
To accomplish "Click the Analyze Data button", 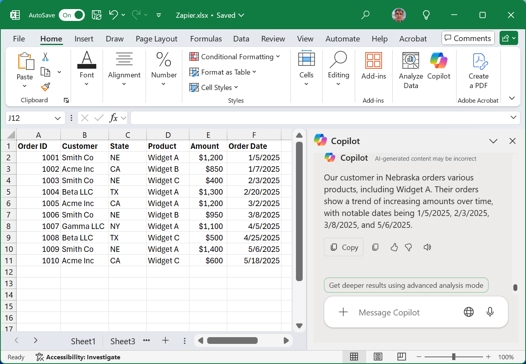I will point(411,71).
